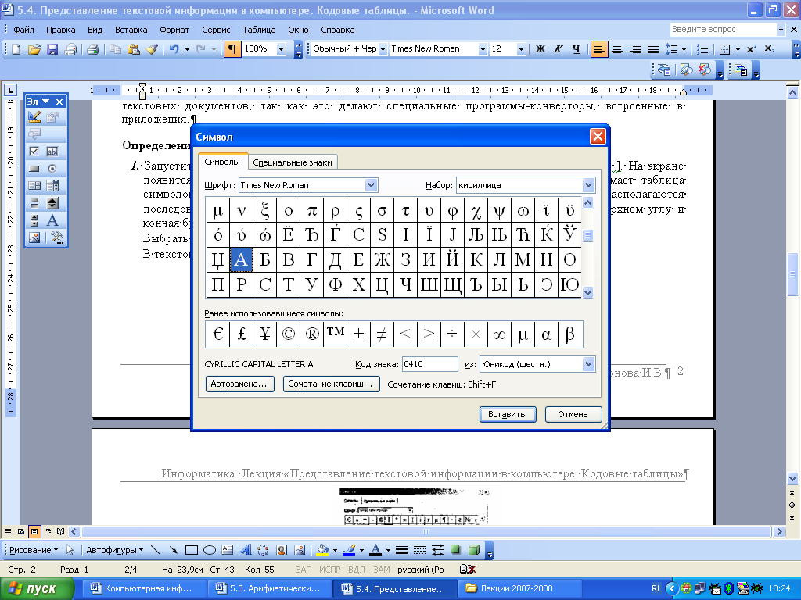The width and height of the screenshot is (801, 600).
Task: Create a new blank document
Action: point(16,49)
